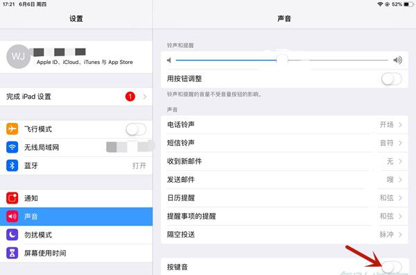Tap the Notifications (通知) icon
This screenshot has height=275, width=416.
[x=12, y=198]
